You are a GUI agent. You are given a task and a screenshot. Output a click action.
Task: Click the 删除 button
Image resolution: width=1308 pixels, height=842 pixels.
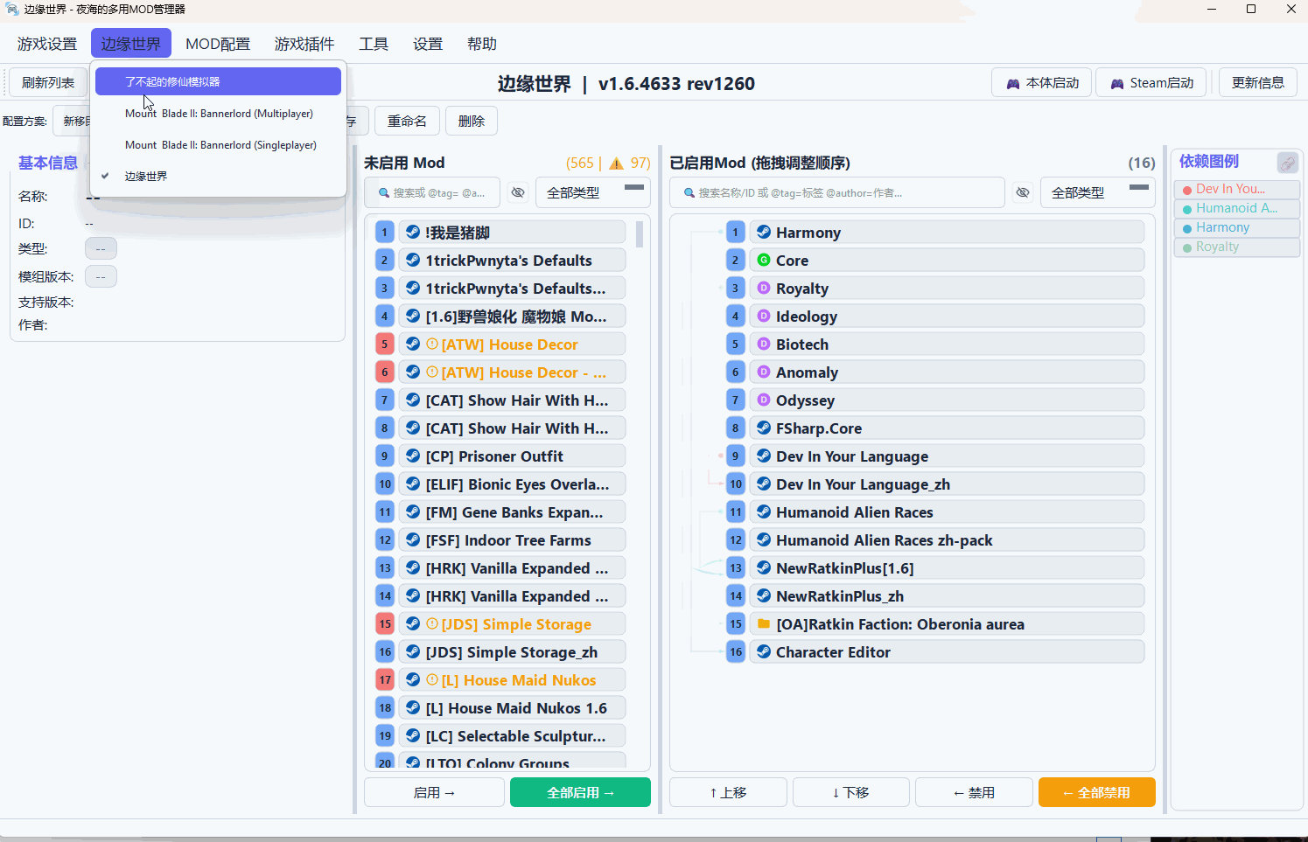click(472, 121)
